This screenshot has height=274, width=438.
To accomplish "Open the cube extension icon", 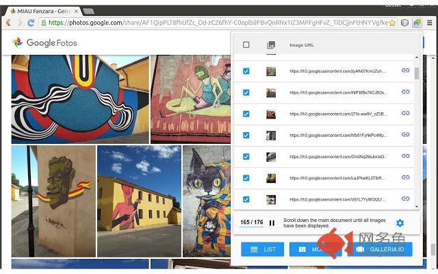I will 404,23.
